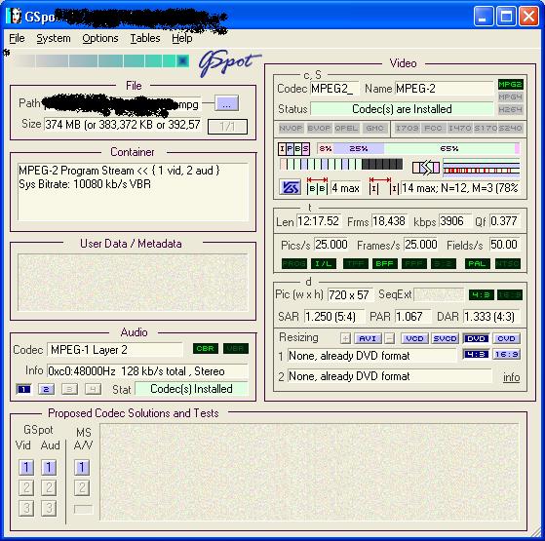Screen dimensions: 545x541
Task: Open the file browse button next to Path
Action: click(226, 103)
